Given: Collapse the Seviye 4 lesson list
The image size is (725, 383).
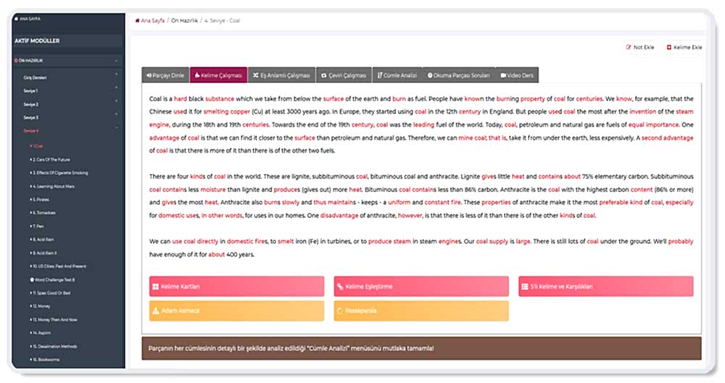Looking at the screenshot, I should 116,130.
